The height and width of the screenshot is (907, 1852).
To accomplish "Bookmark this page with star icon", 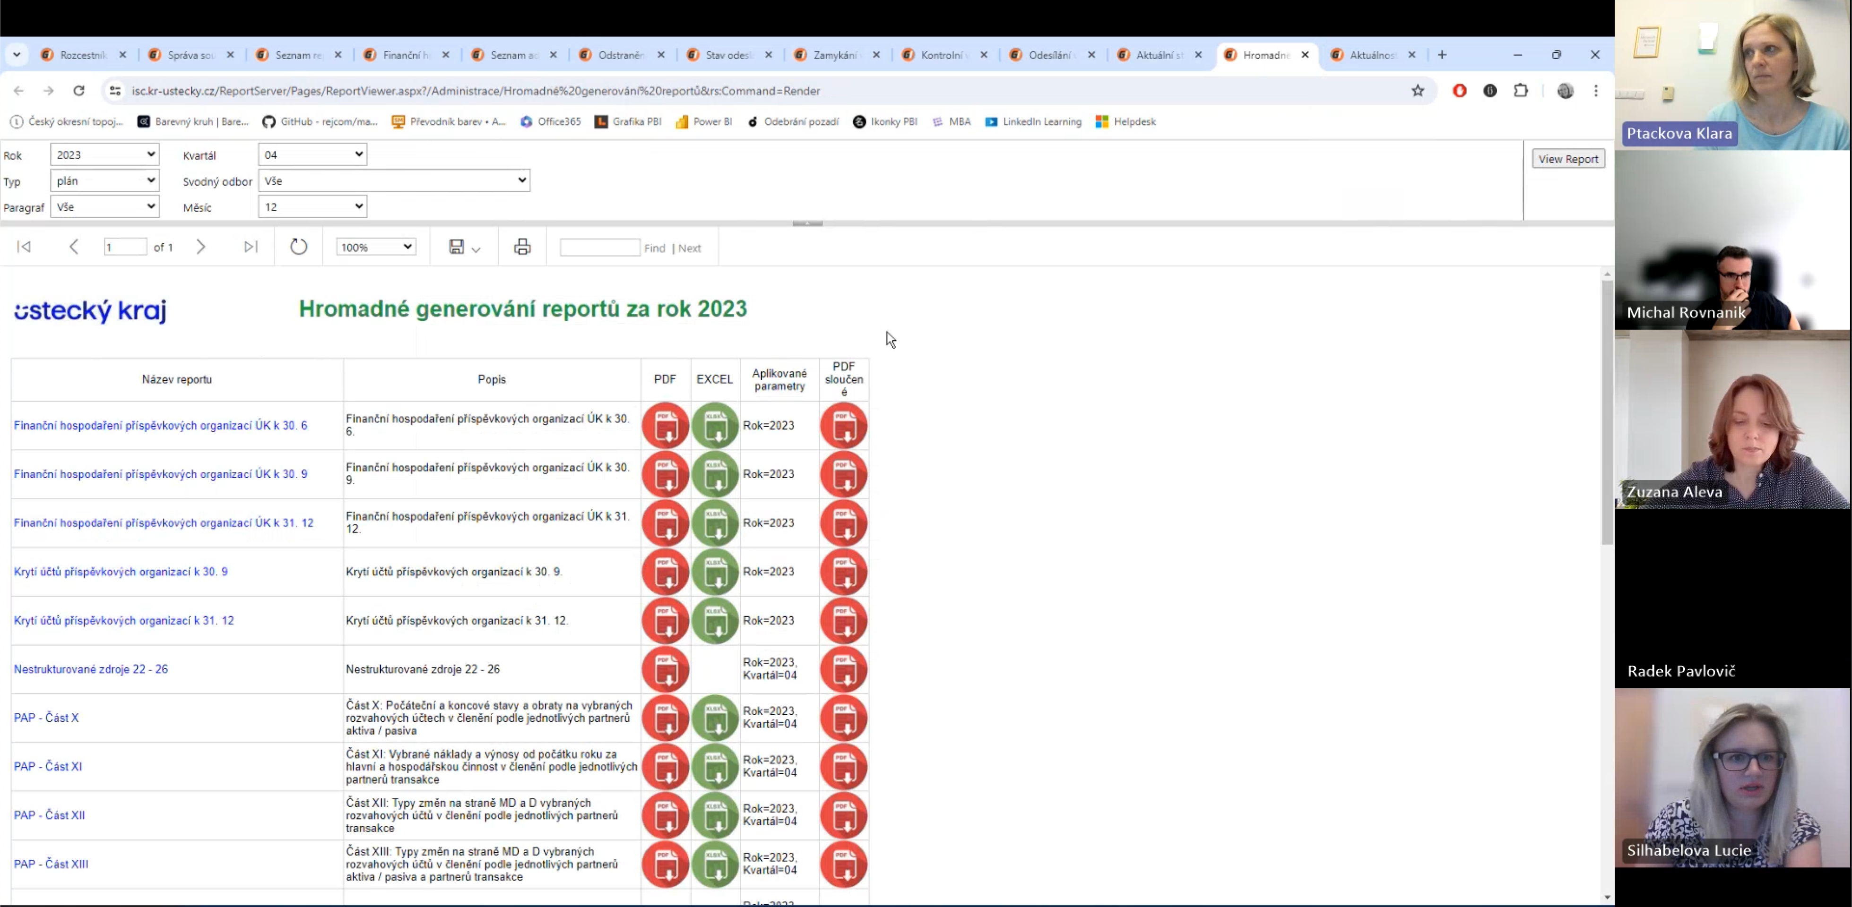I will coord(1417,91).
